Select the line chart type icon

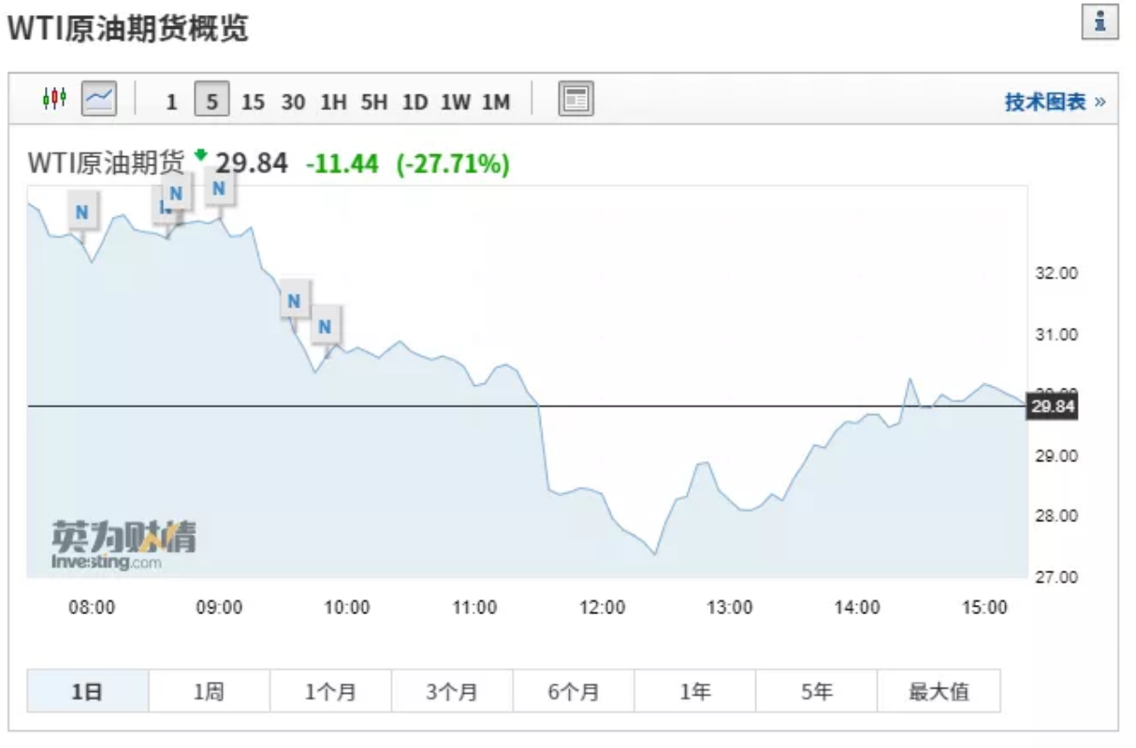coord(99,98)
